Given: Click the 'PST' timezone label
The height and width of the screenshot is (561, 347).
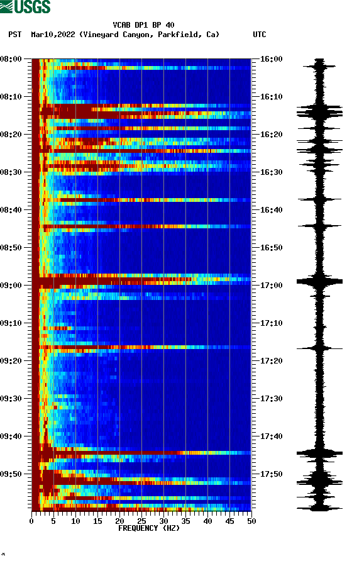Looking at the screenshot, I should (15, 35).
